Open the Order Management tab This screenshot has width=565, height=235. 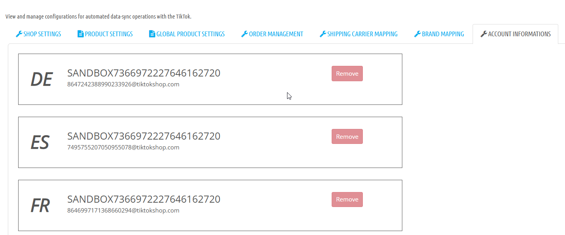tap(272, 34)
